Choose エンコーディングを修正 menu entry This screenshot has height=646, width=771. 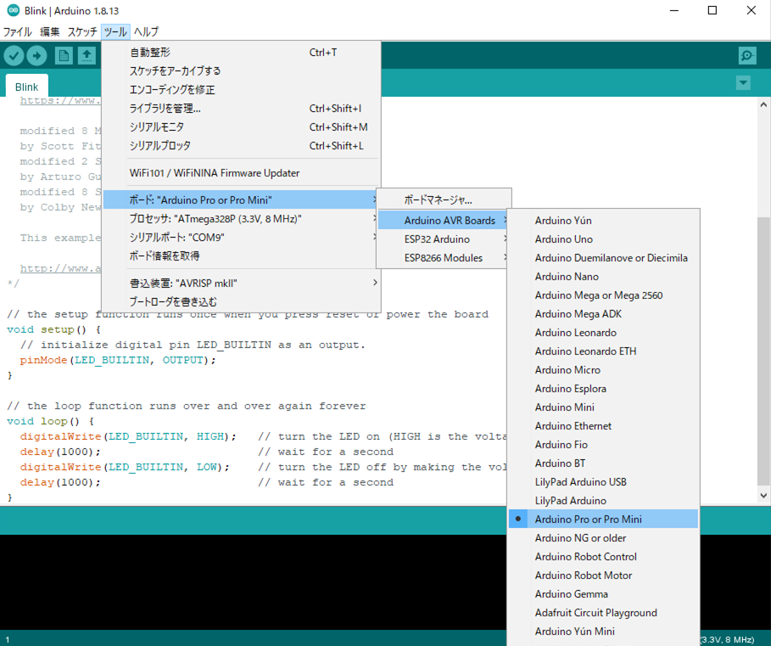click(x=241, y=89)
